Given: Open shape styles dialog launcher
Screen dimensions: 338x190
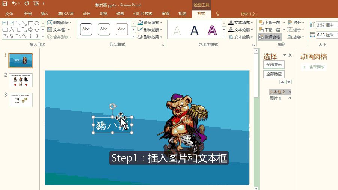Looking at the screenshot, I should tap(163, 45).
